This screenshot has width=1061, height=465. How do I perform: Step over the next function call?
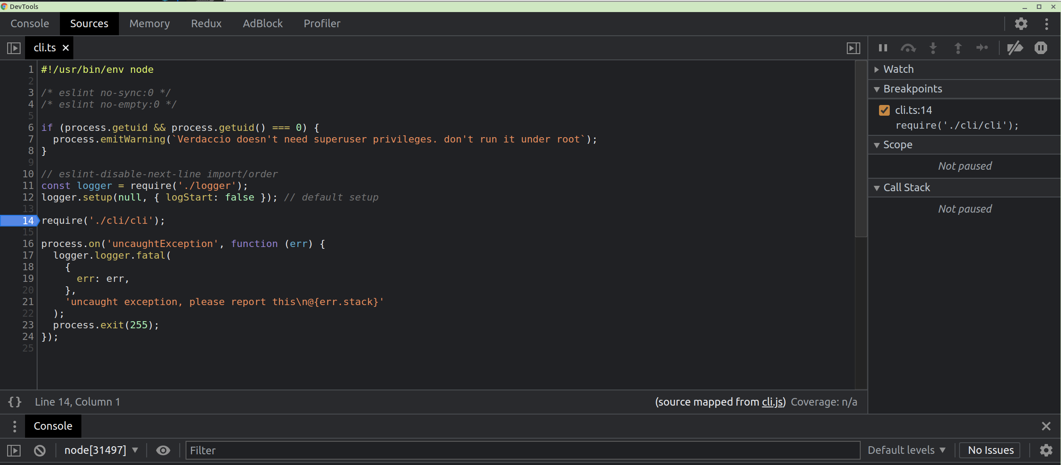(908, 48)
